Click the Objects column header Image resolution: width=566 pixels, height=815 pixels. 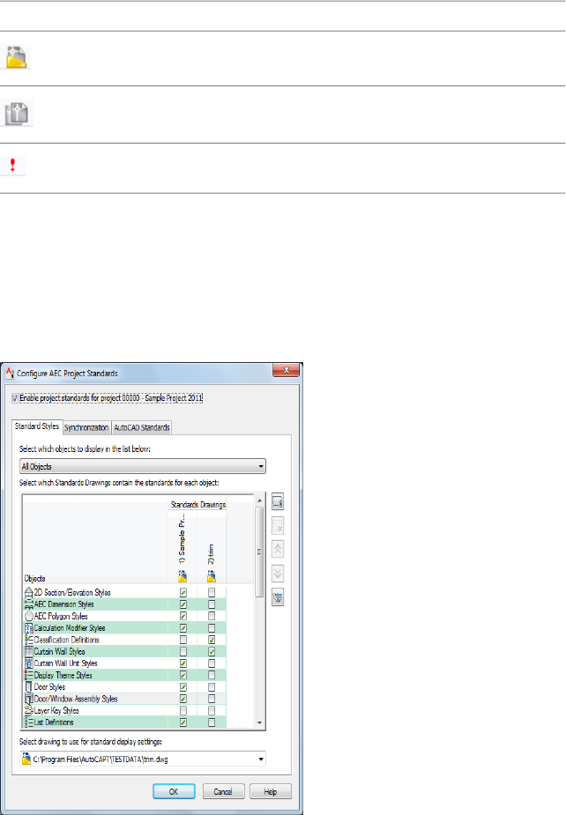click(x=35, y=579)
